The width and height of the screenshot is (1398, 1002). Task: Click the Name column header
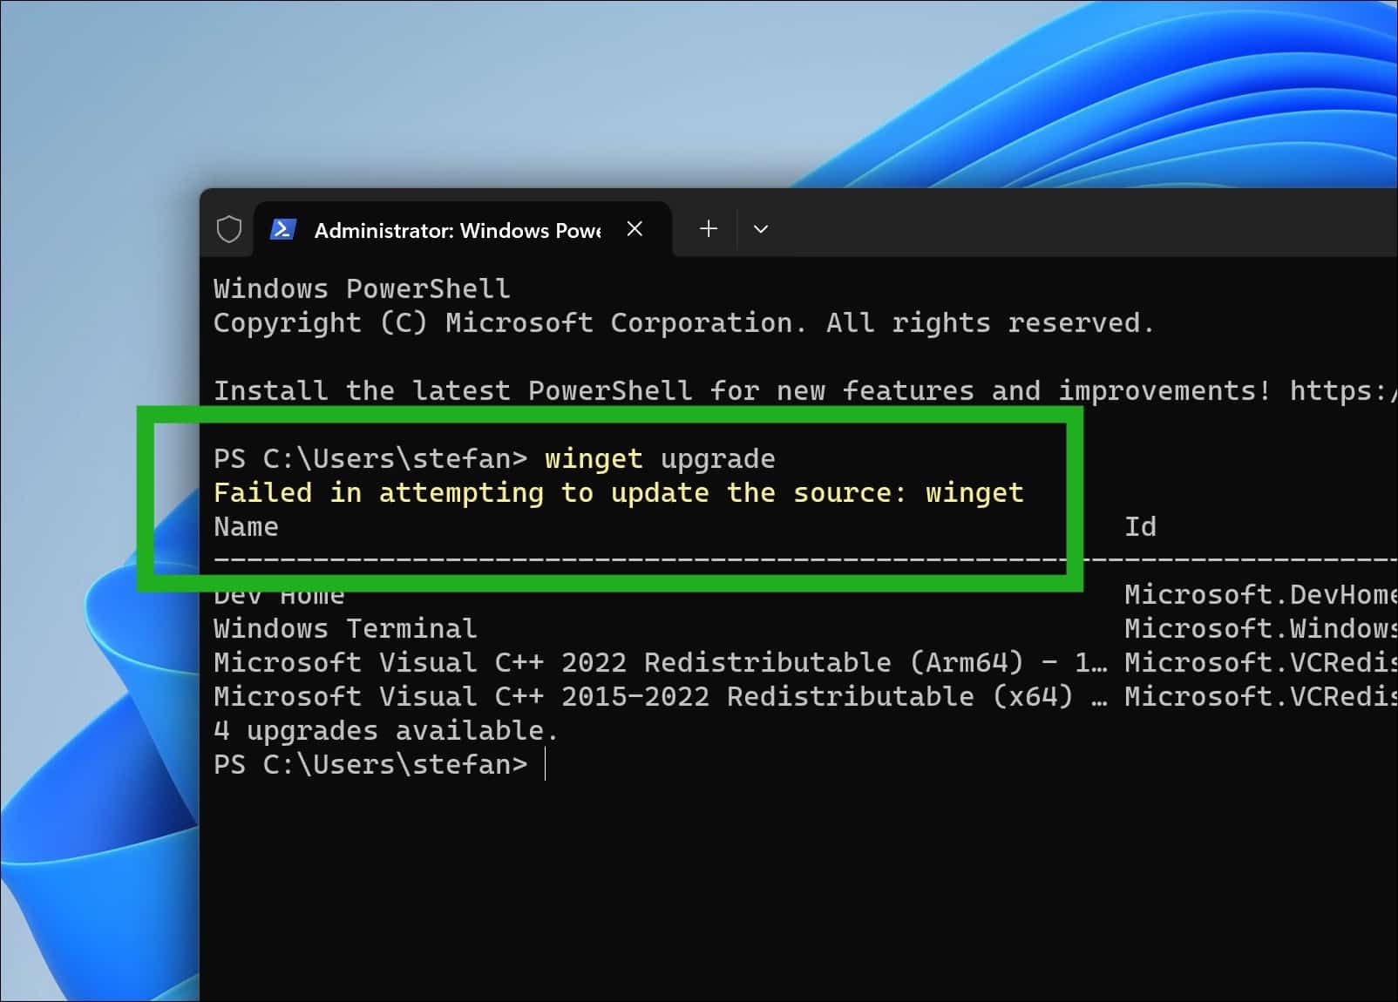247,525
